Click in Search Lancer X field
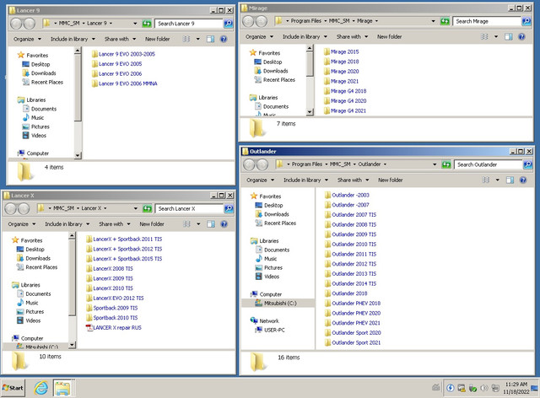The width and height of the screenshot is (540, 398). (x=189, y=208)
